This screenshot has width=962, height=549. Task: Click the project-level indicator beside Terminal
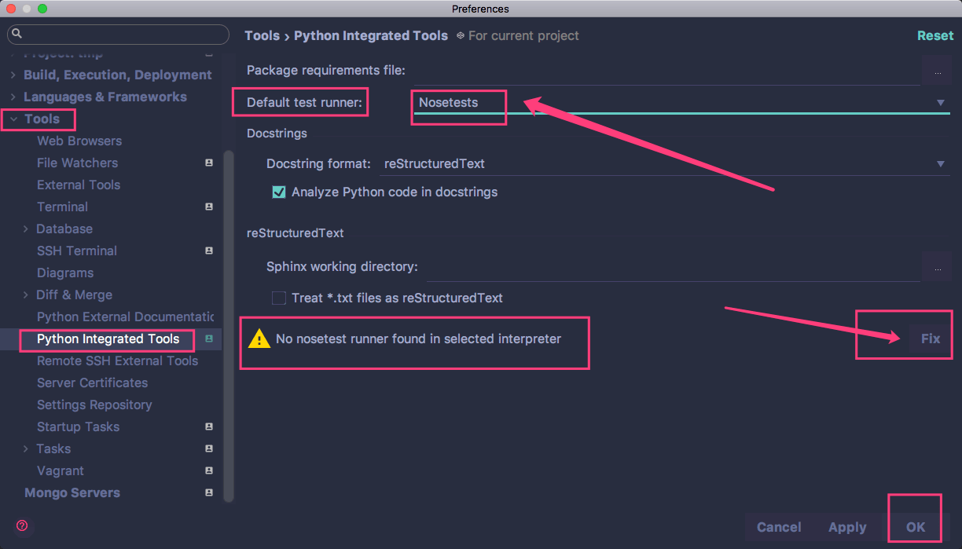(208, 207)
